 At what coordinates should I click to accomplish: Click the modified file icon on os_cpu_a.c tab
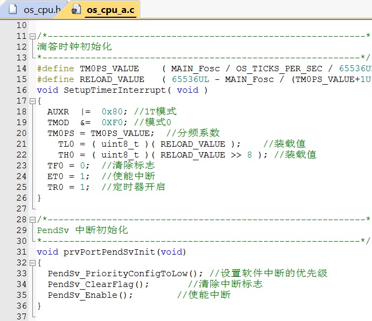pos(76,10)
